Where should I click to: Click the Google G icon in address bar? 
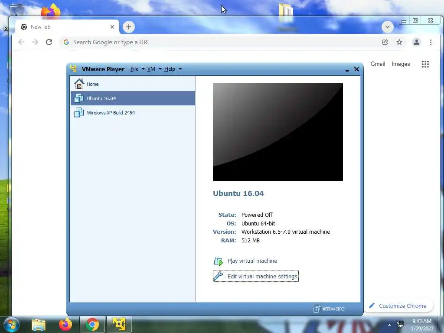pyautogui.click(x=66, y=42)
